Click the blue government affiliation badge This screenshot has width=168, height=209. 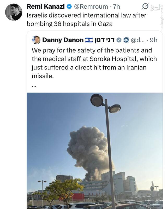coord(126,40)
